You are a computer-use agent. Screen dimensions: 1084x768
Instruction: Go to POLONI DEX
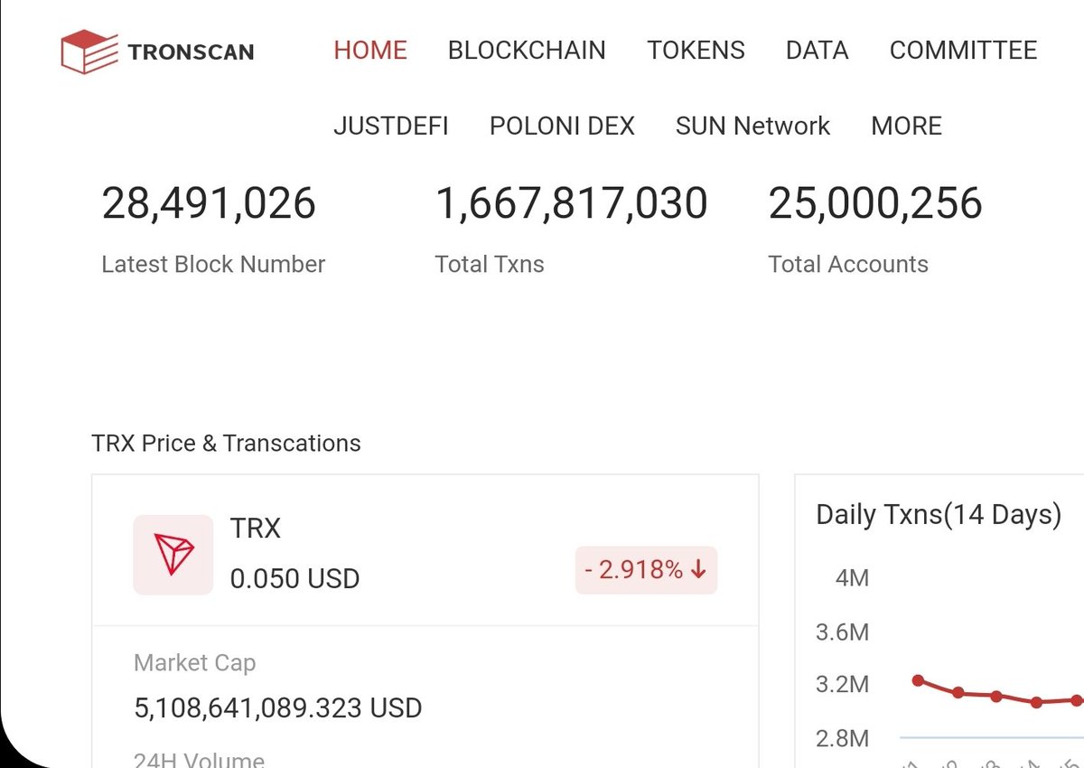pyautogui.click(x=562, y=126)
